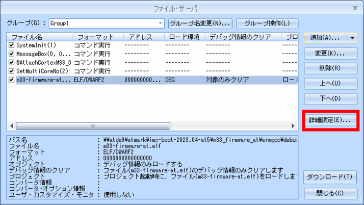Click the 追加(A)... button
The height and width of the screenshot is (205, 364).
325,38
